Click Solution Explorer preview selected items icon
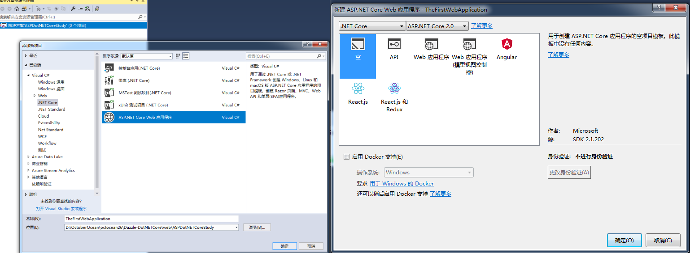Image resolution: width=690 pixels, height=253 pixels. click(80, 8)
